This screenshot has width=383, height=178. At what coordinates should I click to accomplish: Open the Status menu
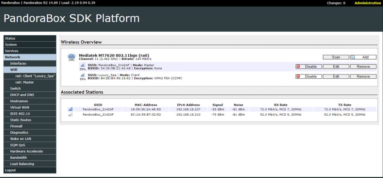tap(30, 38)
